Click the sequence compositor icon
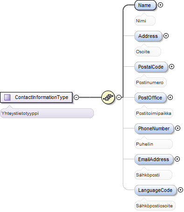 coord(108,97)
